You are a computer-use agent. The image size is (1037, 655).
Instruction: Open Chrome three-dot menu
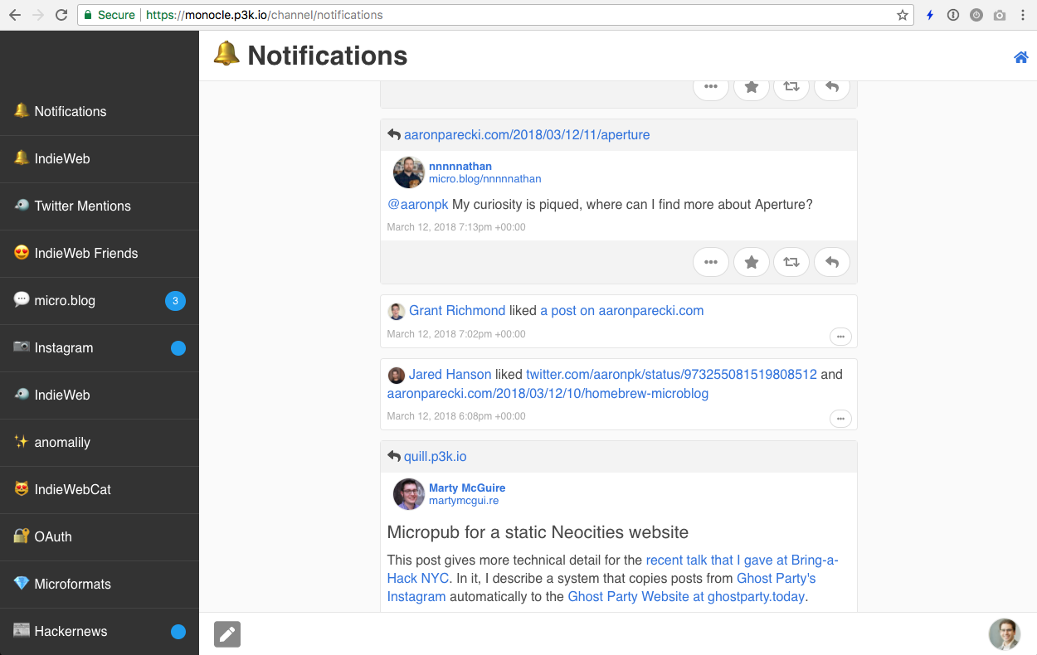pyautogui.click(x=1024, y=15)
